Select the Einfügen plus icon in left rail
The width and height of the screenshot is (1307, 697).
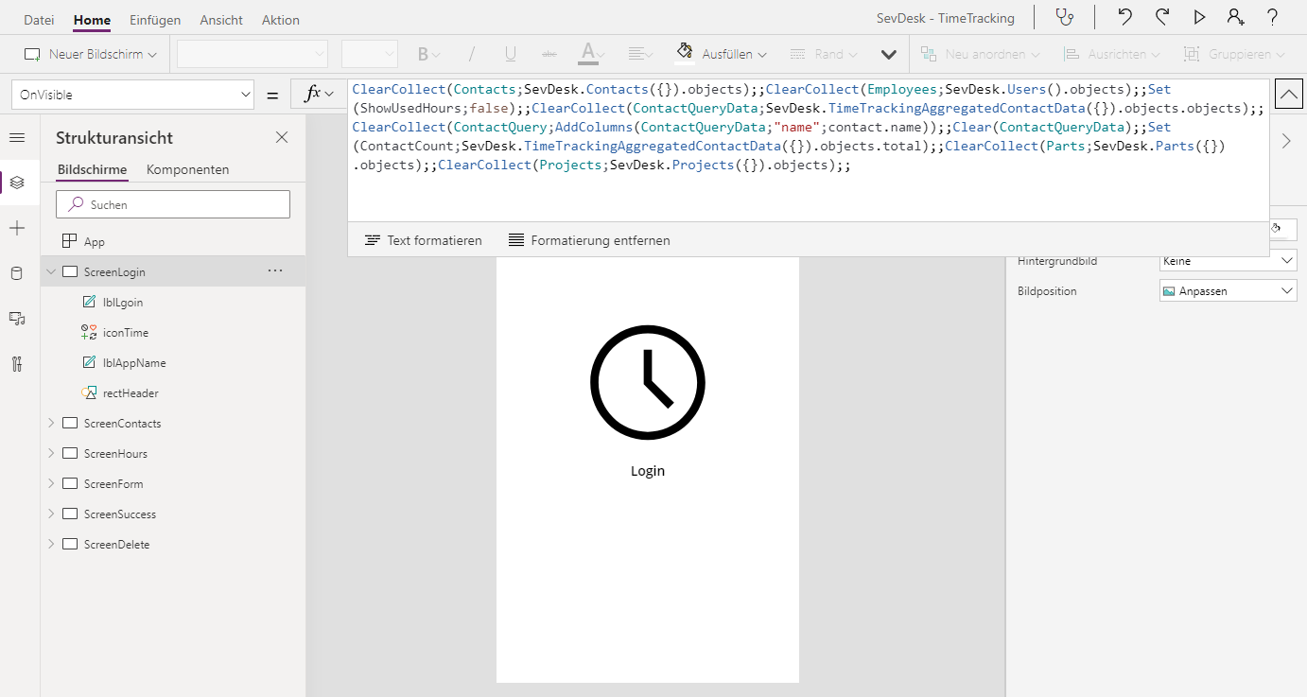[17, 227]
